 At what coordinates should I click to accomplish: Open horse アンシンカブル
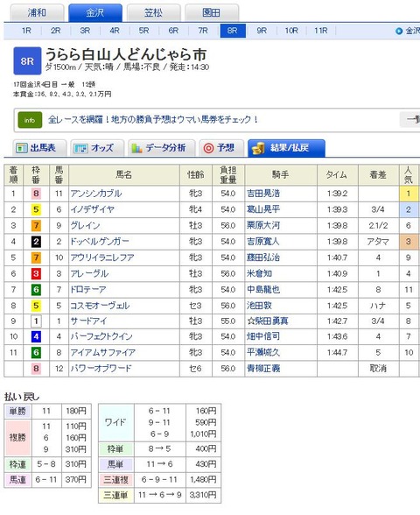click(x=96, y=194)
